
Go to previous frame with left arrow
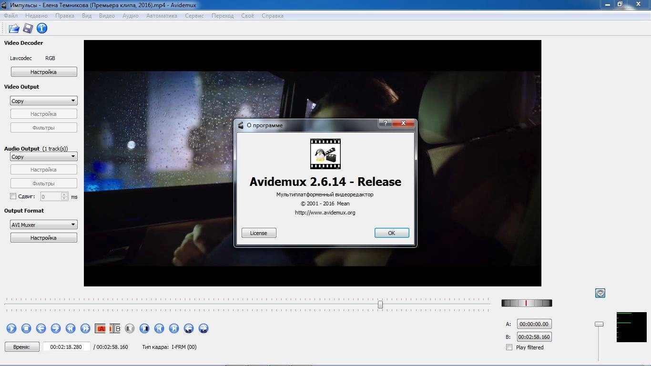click(x=41, y=328)
